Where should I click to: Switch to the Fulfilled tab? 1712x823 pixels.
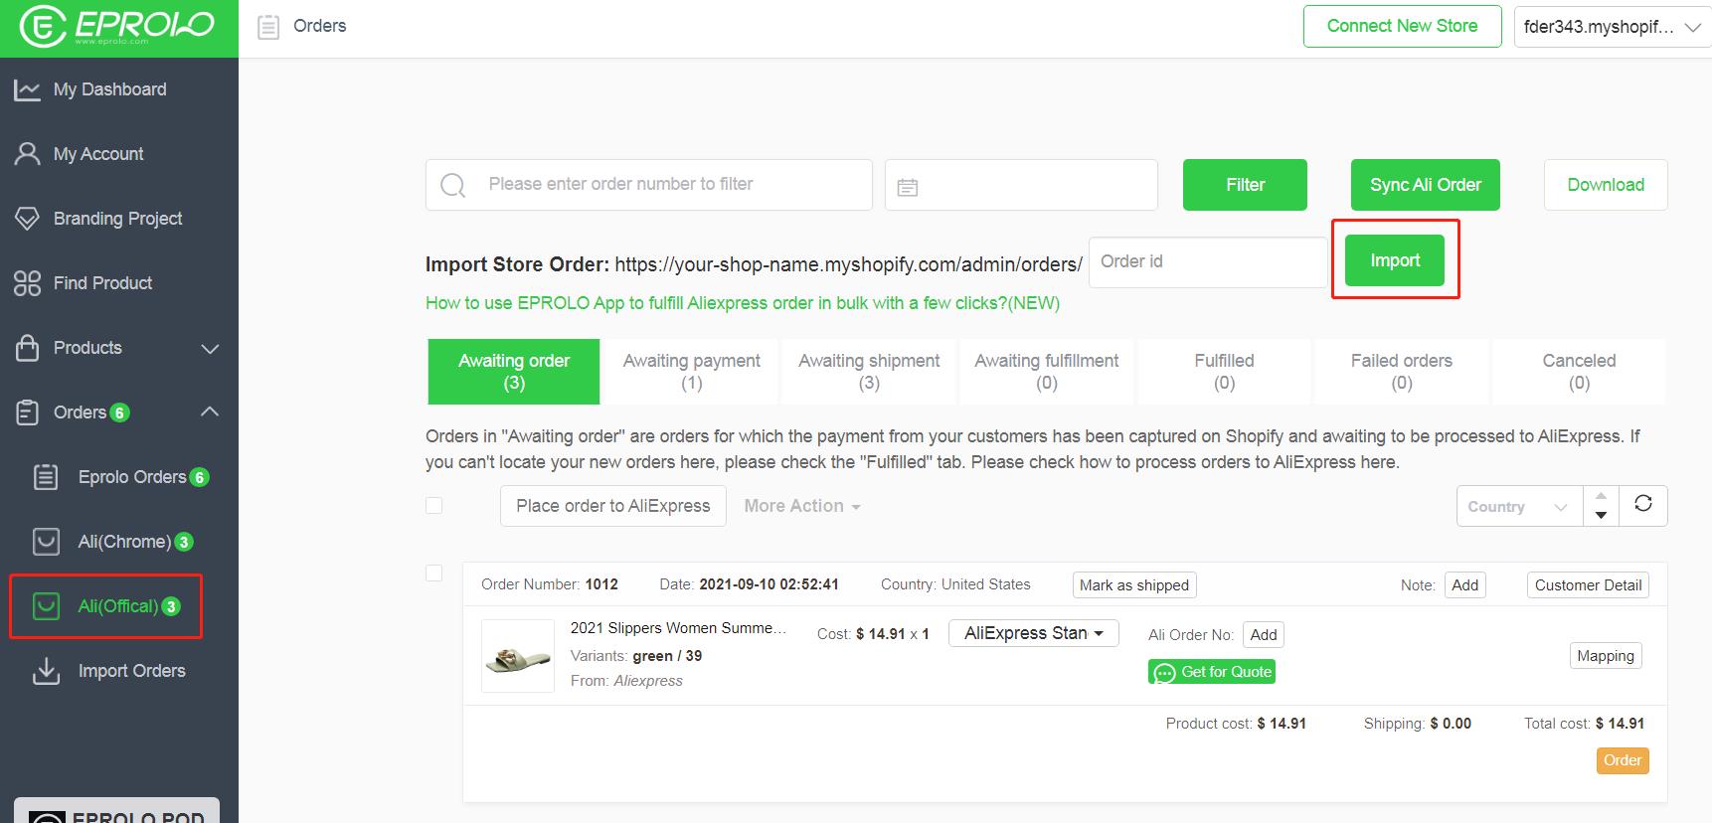coord(1224,371)
